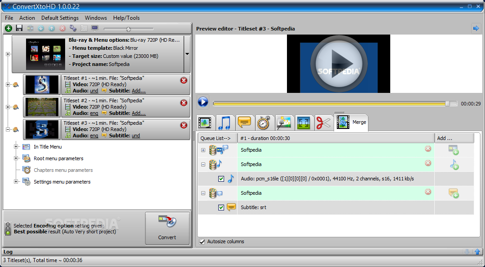Screen dimensions: 485x267
Task: Click the grayed down arrow in the Log bar
Action: tap(467, 252)
